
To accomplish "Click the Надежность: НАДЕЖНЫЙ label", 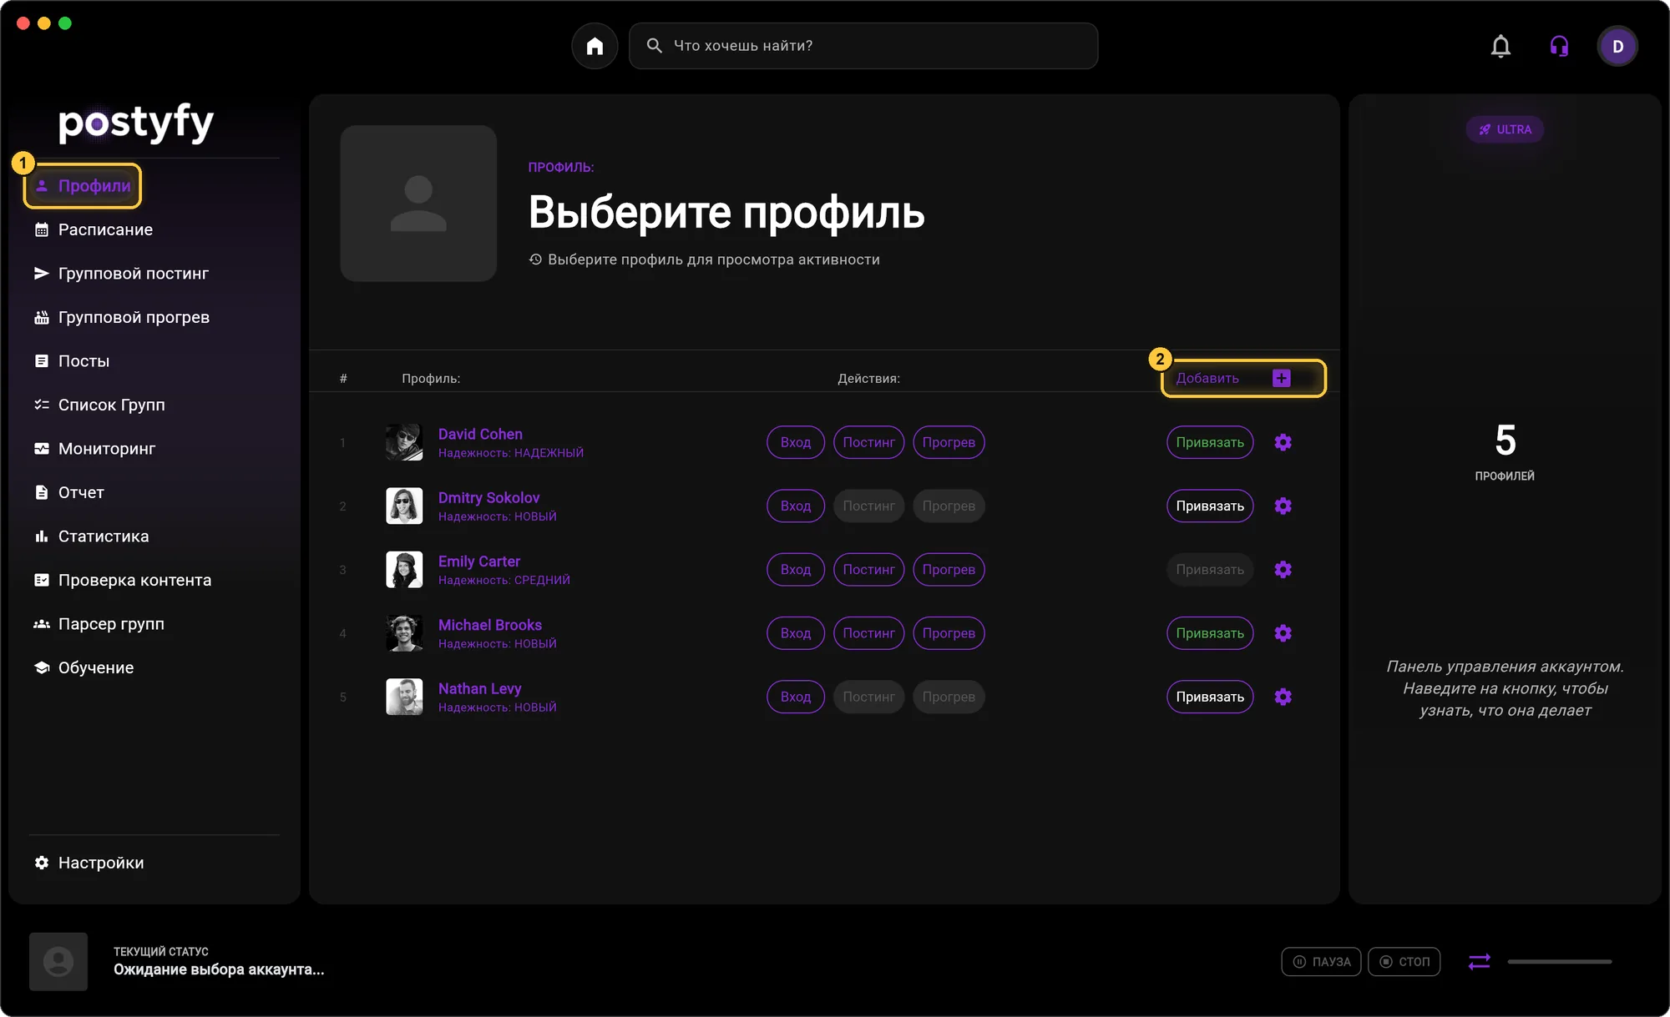I will click(511, 453).
